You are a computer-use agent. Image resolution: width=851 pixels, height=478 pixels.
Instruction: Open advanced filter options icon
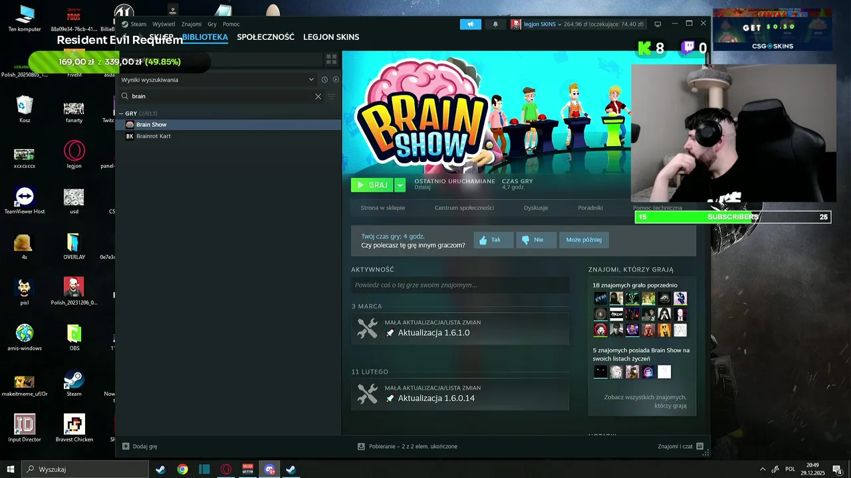[331, 96]
